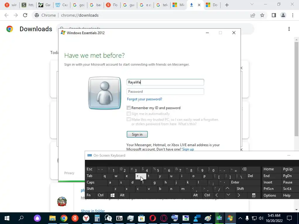Switch to the Microsoft 'Do' tab
The image size is (299, 224).
pos(212,5)
